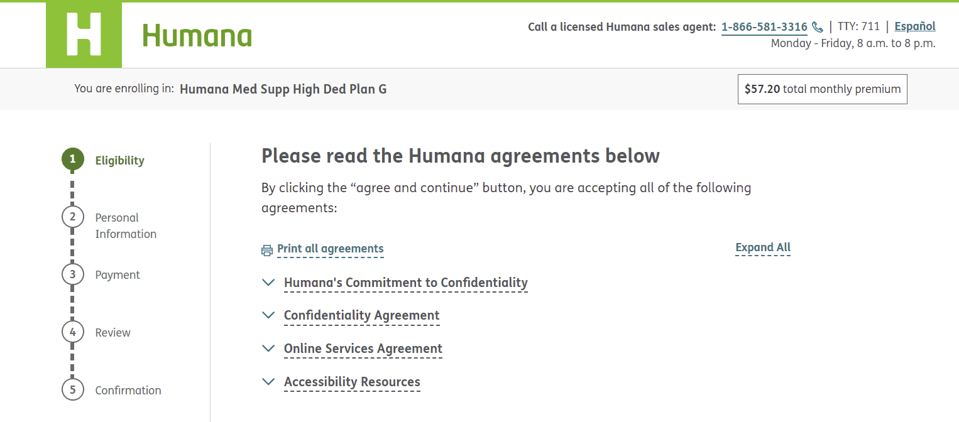Viewport: 959px width, 422px height.
Task: Expand the Accessibility Resources chevron
Action: [268, 382]
